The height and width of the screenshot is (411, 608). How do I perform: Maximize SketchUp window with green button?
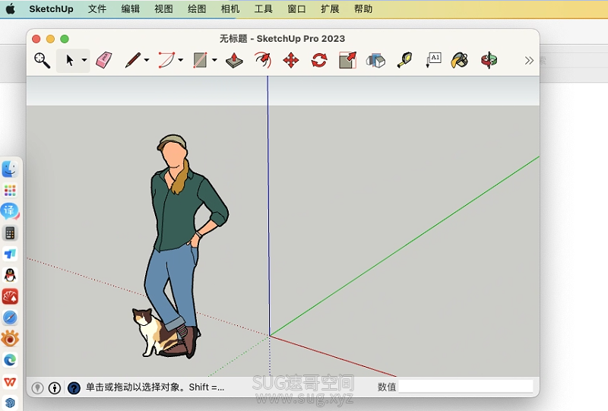point(65,39)
